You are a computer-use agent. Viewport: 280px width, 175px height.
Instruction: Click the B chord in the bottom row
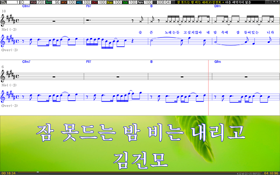(x=152, y=62)
